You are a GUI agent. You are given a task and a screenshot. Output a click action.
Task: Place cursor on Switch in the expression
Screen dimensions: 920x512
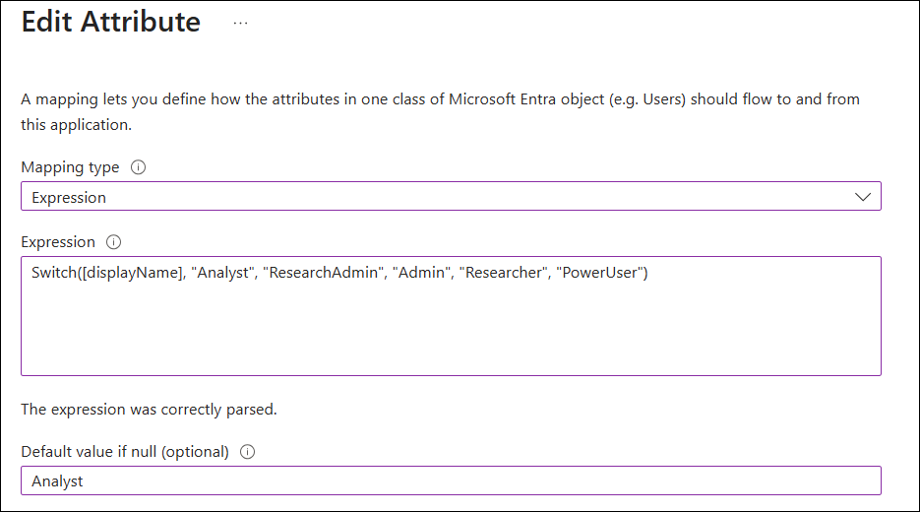click(53, 273)
